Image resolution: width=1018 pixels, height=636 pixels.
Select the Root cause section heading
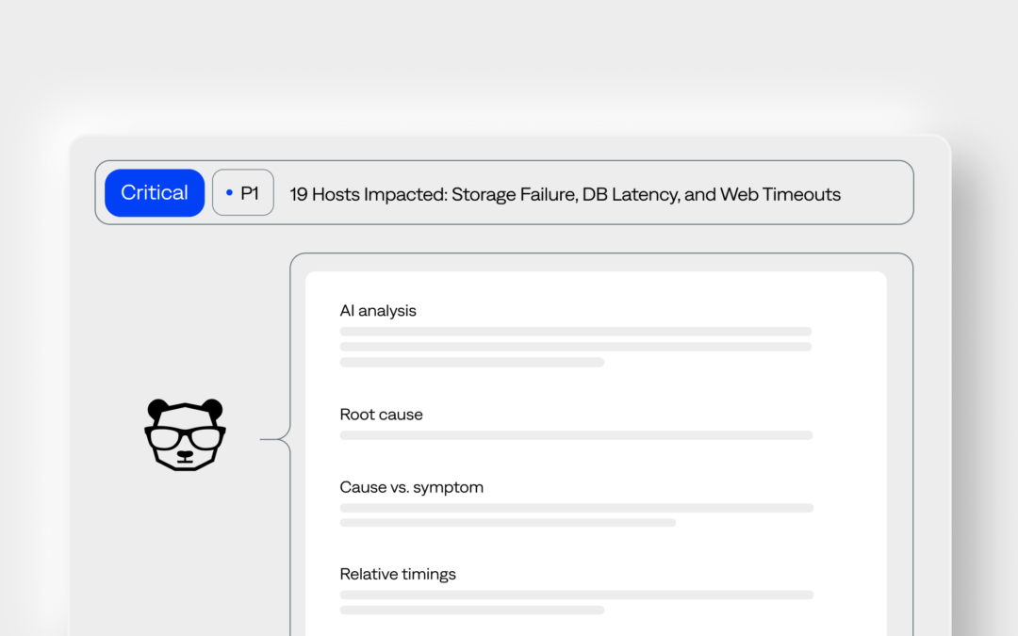point(381,414)
